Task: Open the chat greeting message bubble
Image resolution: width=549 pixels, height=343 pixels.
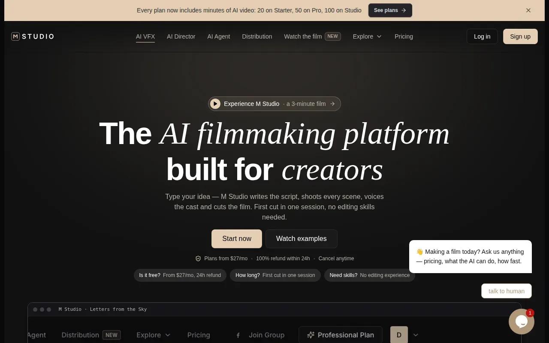Action: pyautogui.click(x=471, y=256)
